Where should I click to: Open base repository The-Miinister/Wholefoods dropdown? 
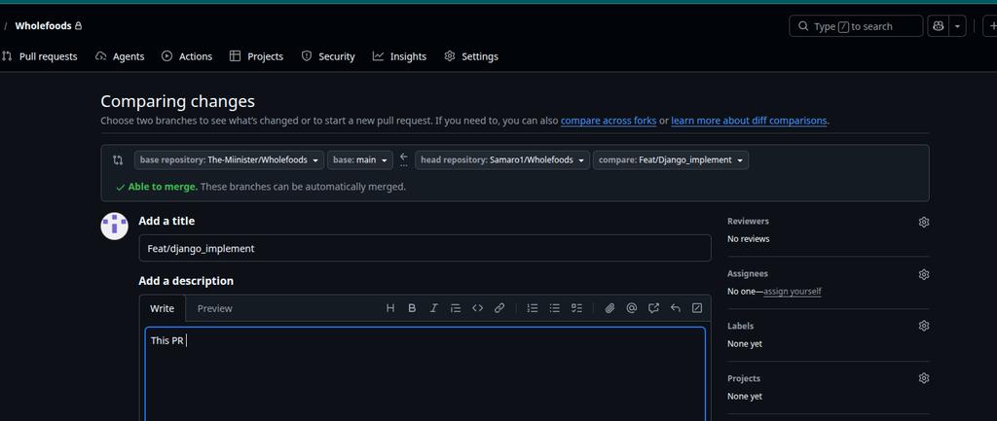(229, 160)
